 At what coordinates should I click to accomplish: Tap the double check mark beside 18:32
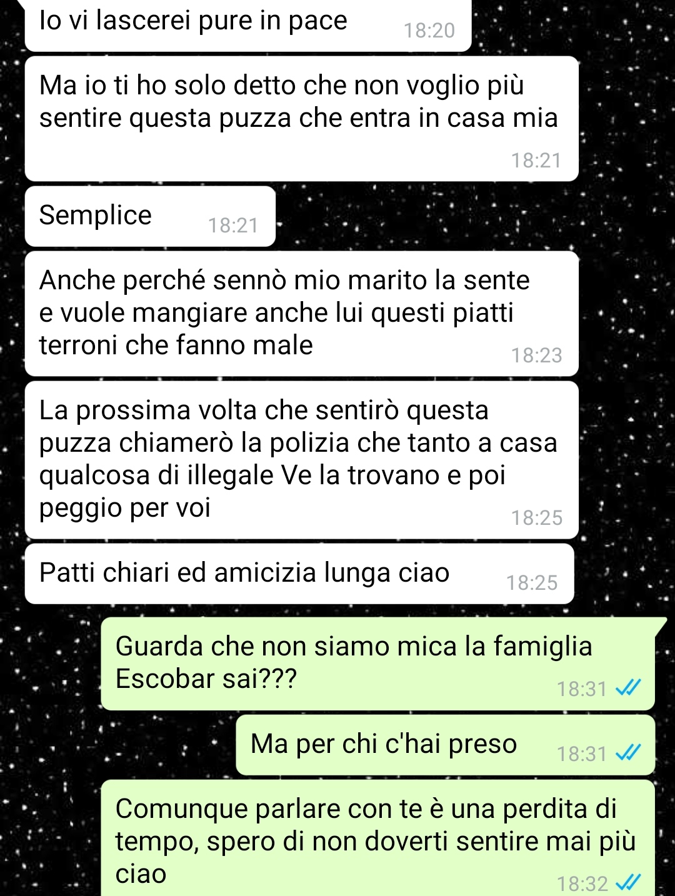coord(628,882)
